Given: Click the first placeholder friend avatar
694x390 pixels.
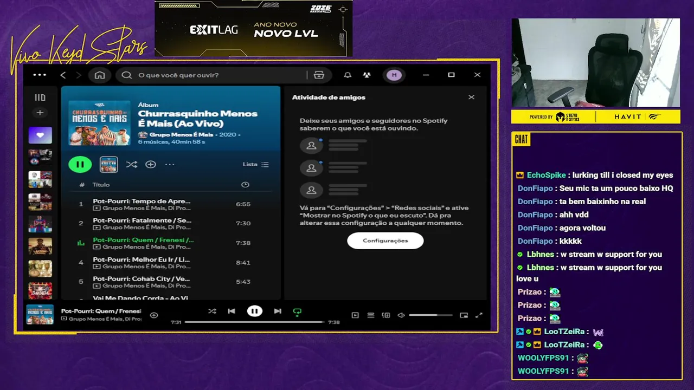Looking at the screenshot, I should [x=311, y=146].
